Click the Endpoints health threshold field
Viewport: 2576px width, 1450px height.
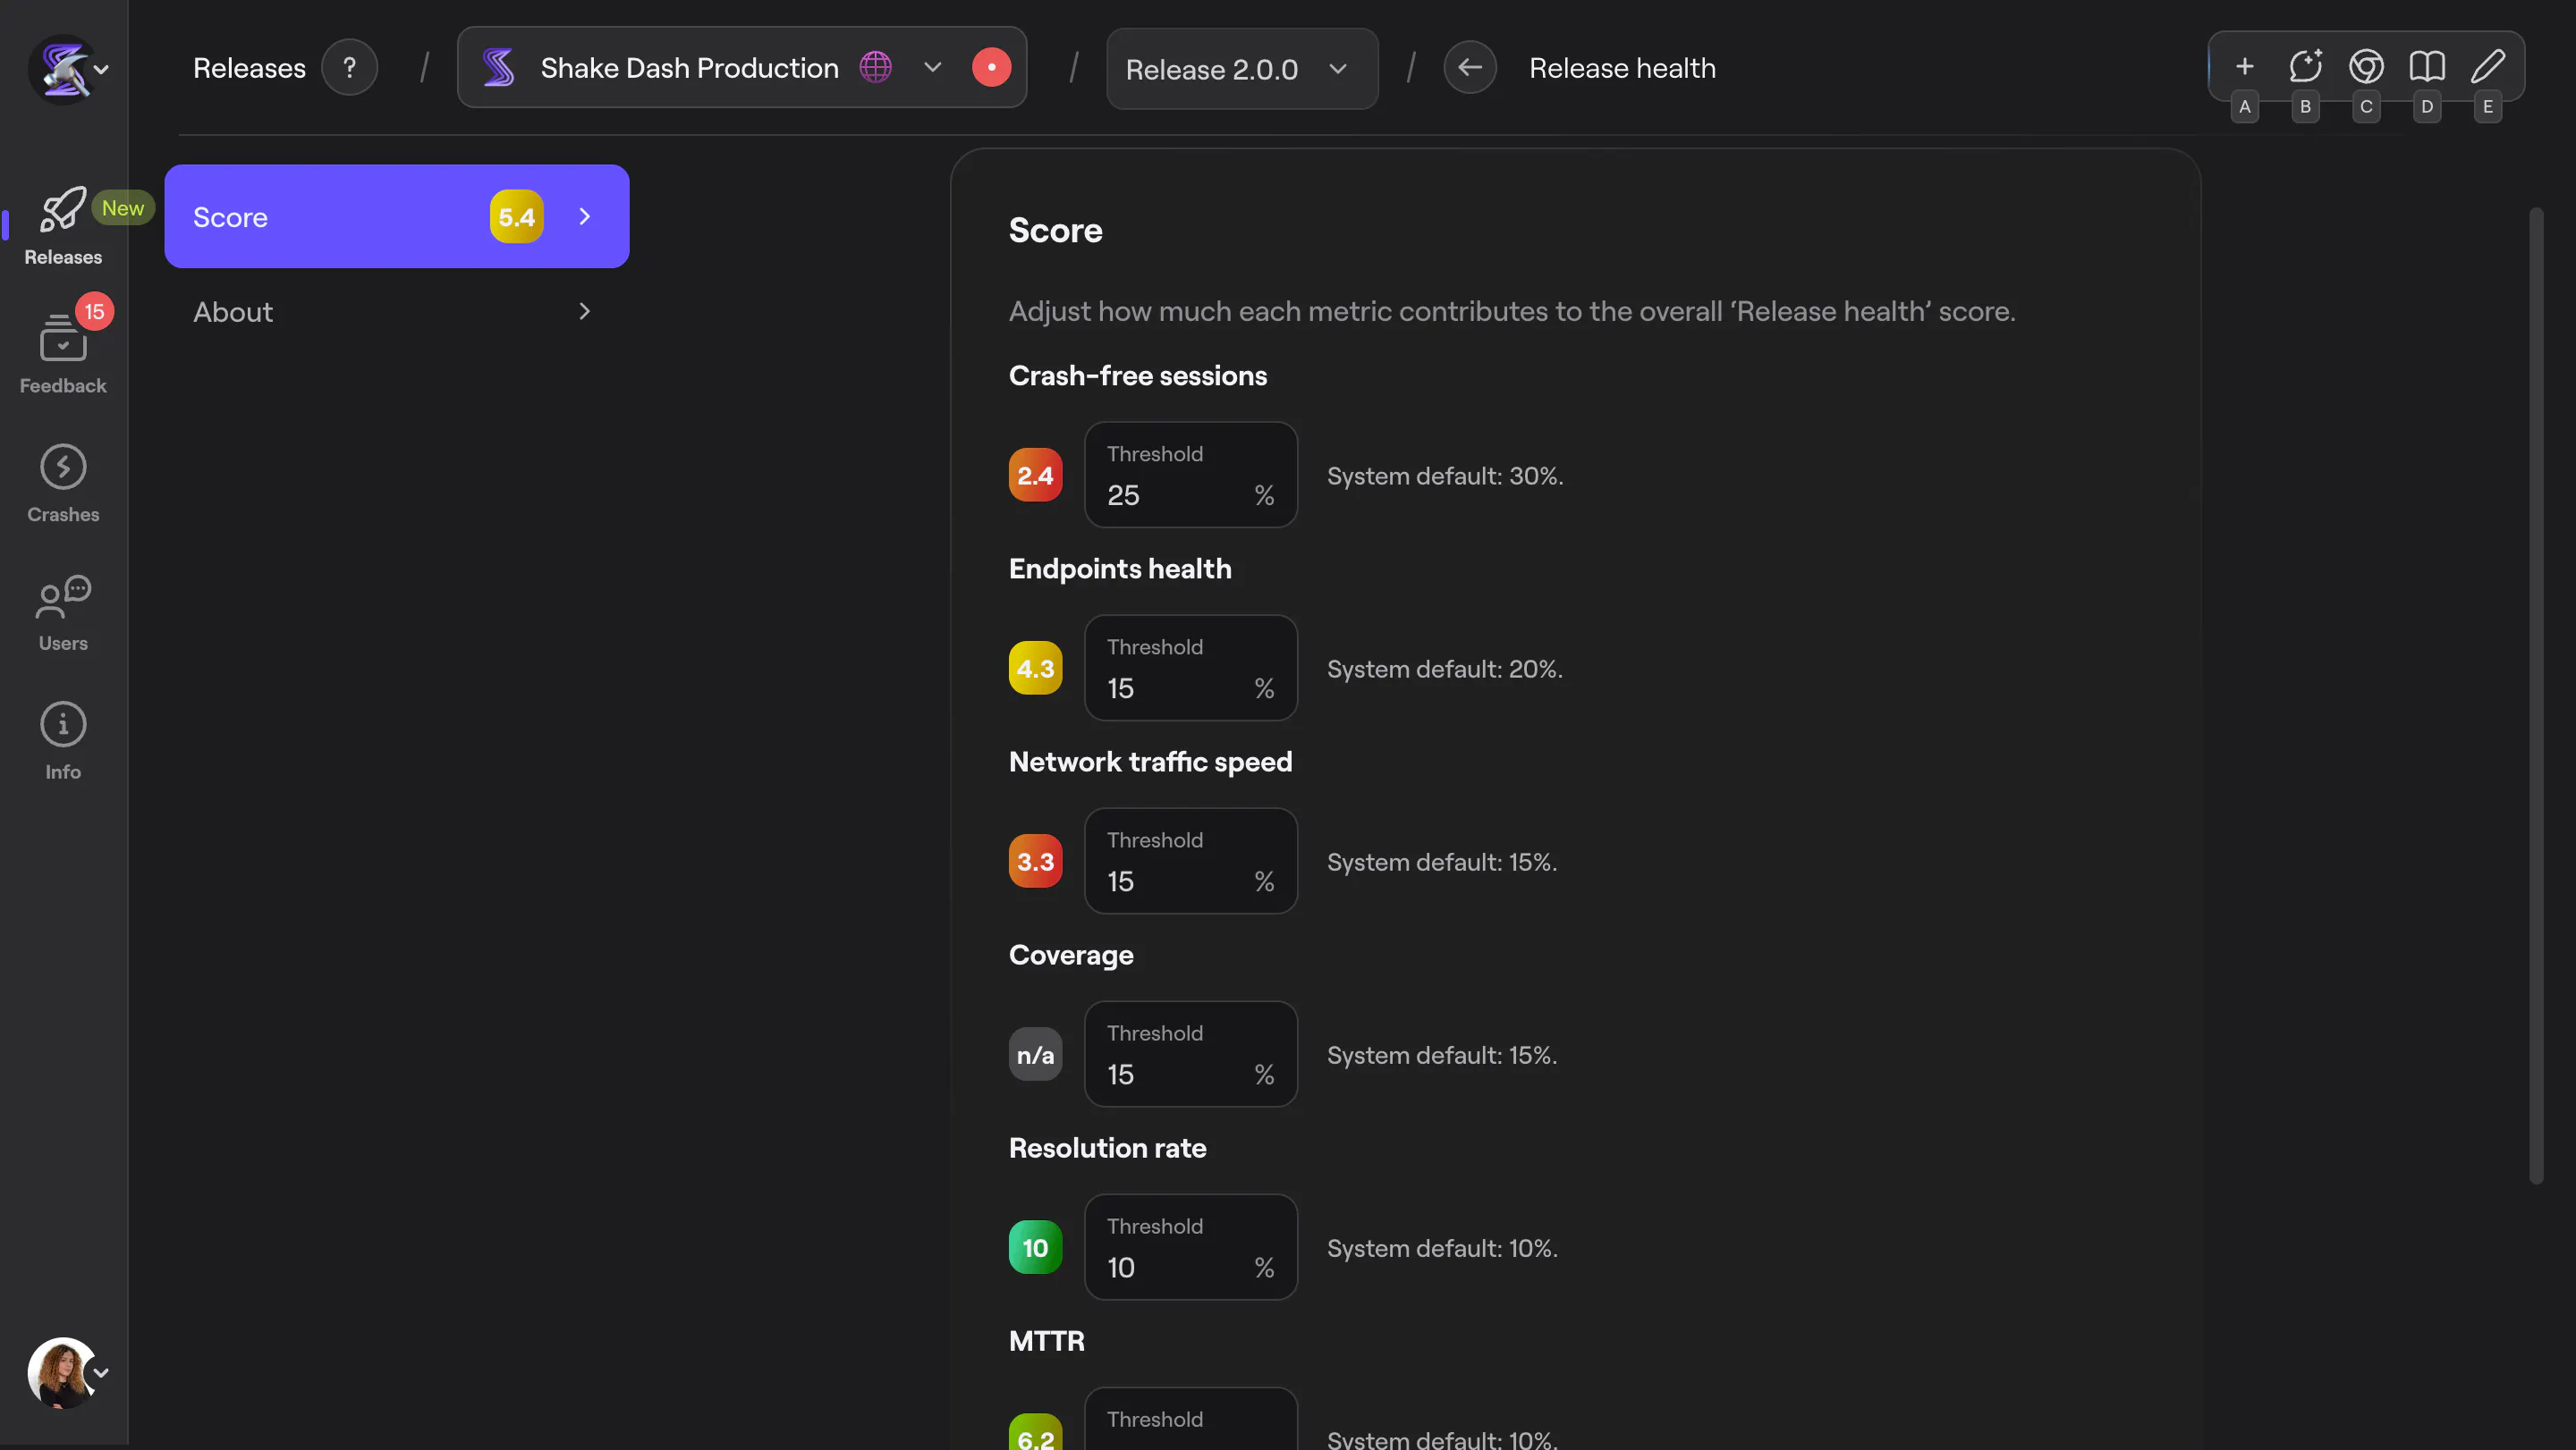tap(1191, 668)
